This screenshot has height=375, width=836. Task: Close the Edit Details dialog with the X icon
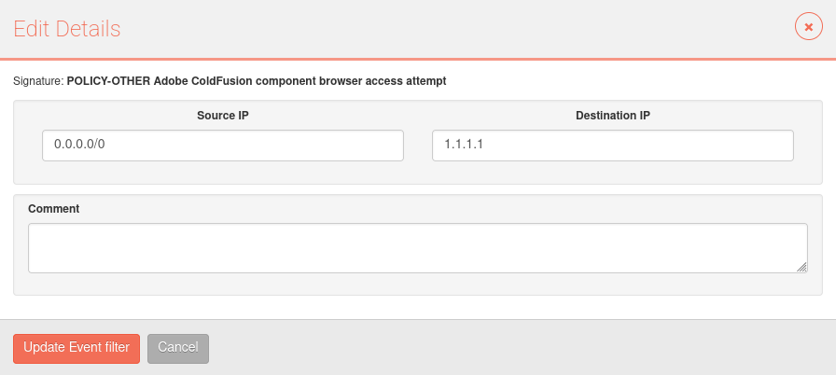coord(808,27)
